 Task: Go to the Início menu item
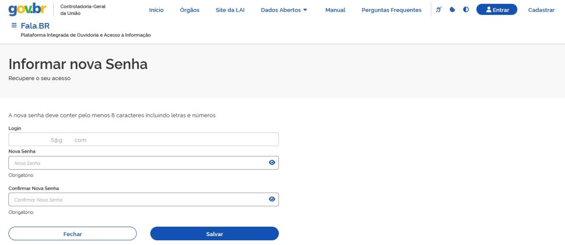tap(156, 10)
